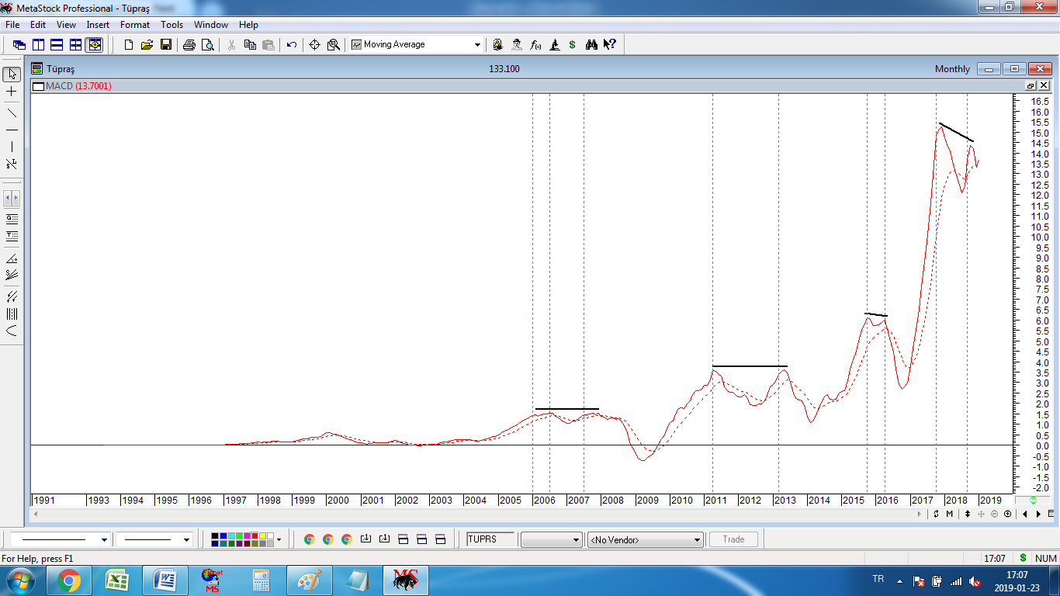Image resolution: width=1060 pixels, height=596 pixels.
Task: Click the TUPRS symbol input field
Action: (x=490, y=539)
